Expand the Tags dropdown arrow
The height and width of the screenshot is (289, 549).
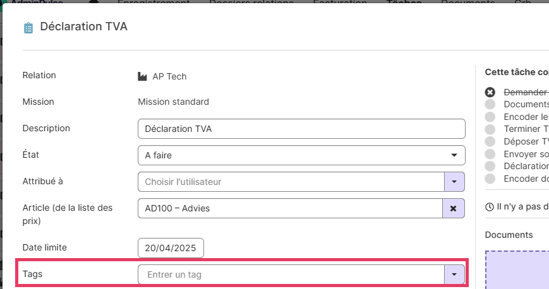454,274
